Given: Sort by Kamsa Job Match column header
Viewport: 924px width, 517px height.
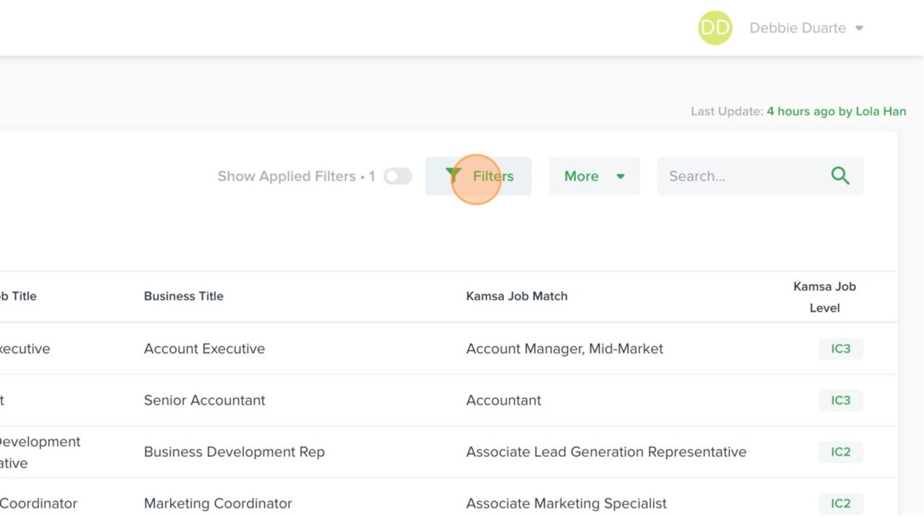Looking at the screenshot, I should (x=517, y=296).
